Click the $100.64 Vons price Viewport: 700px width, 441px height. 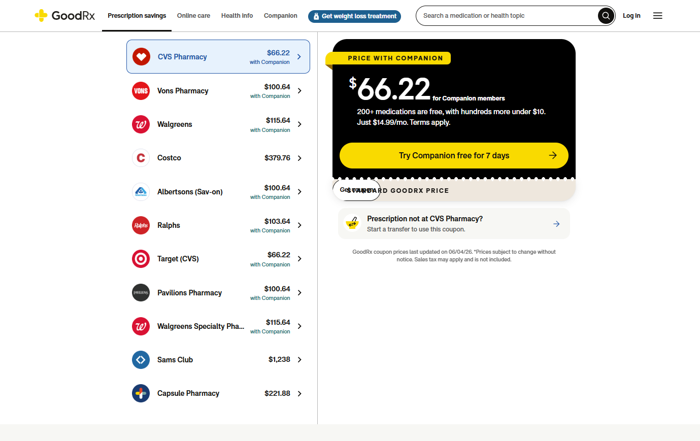(277, 87)
